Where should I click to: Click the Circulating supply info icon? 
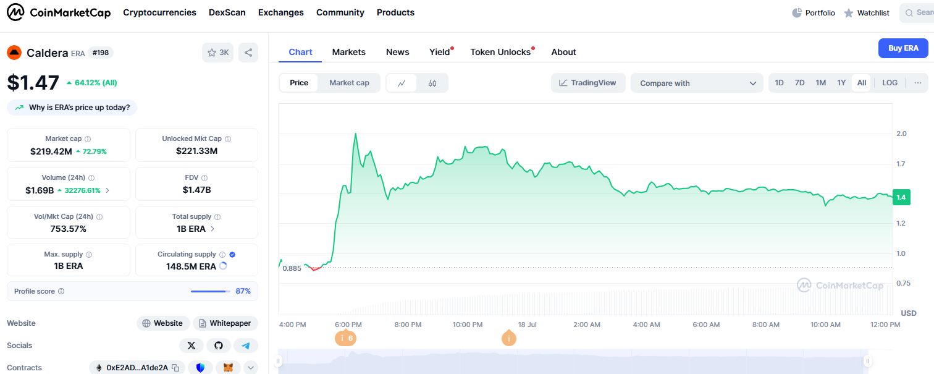pyautogui.click(x=222, y=255)
